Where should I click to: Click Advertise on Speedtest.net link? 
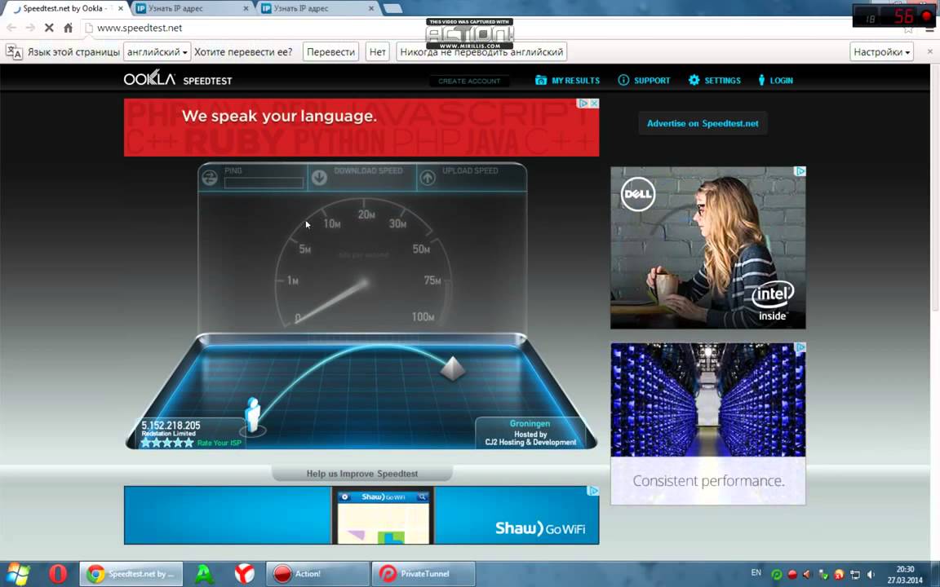pos(703,123)
